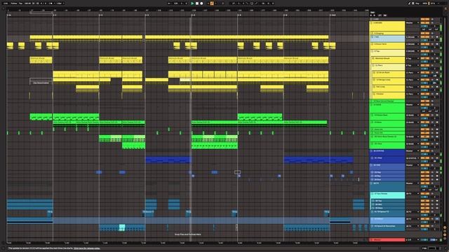This screenshot has width=449, height=252.
Task: Toggle the track activator on 7 Kit
Action: click(x=424, y=37)
